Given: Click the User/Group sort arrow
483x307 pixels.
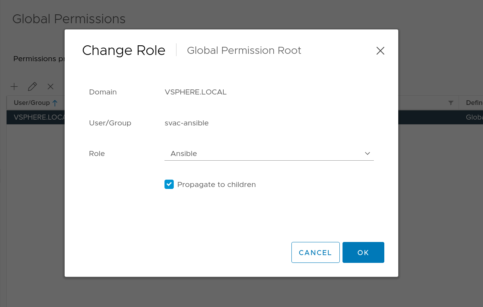Looking at the screenshot, I should [x=55, y=103].
